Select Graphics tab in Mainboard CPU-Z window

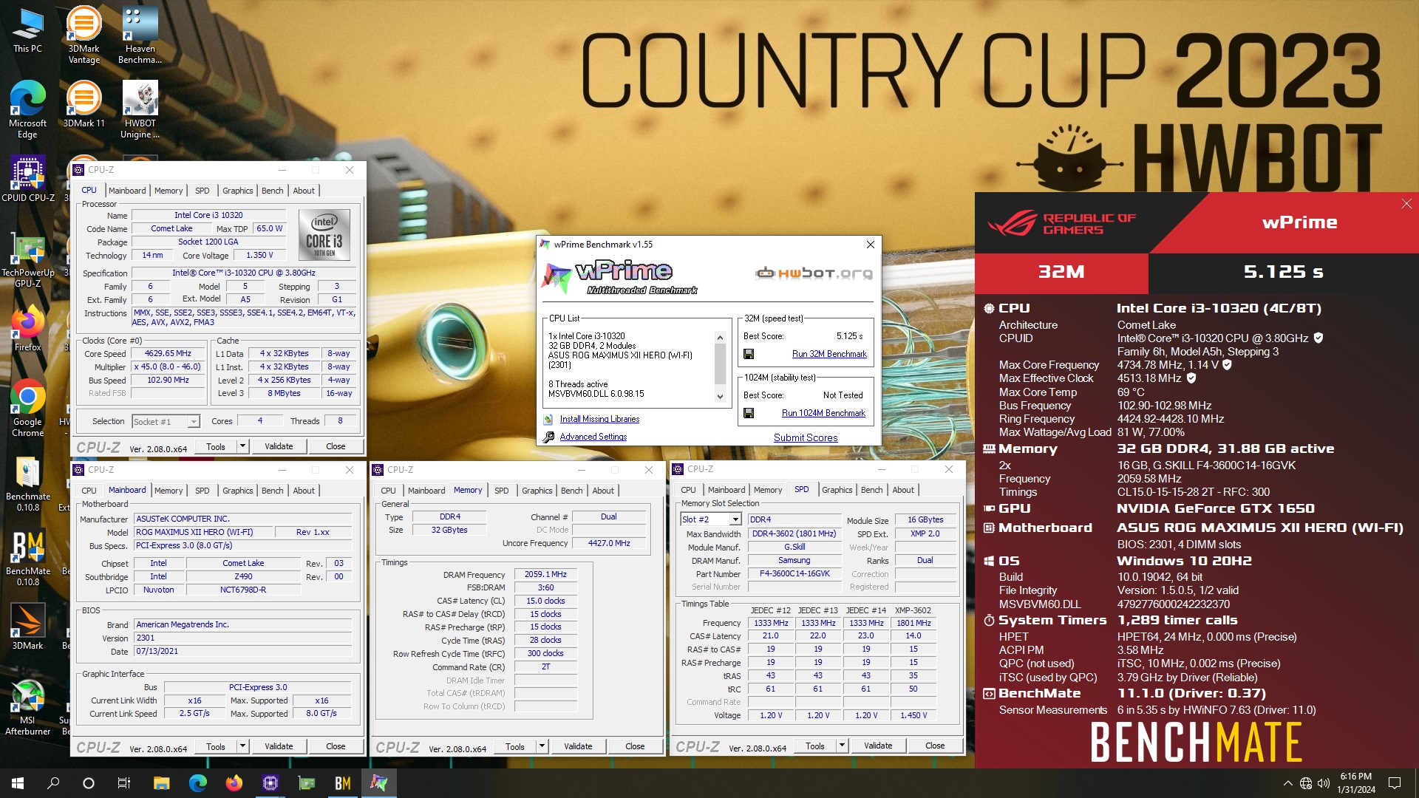tap(238, 491)
